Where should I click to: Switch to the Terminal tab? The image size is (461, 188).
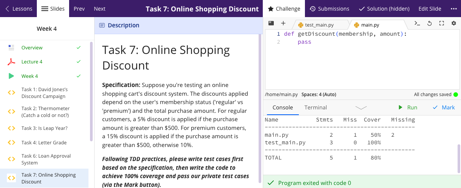tap(316, 107)
